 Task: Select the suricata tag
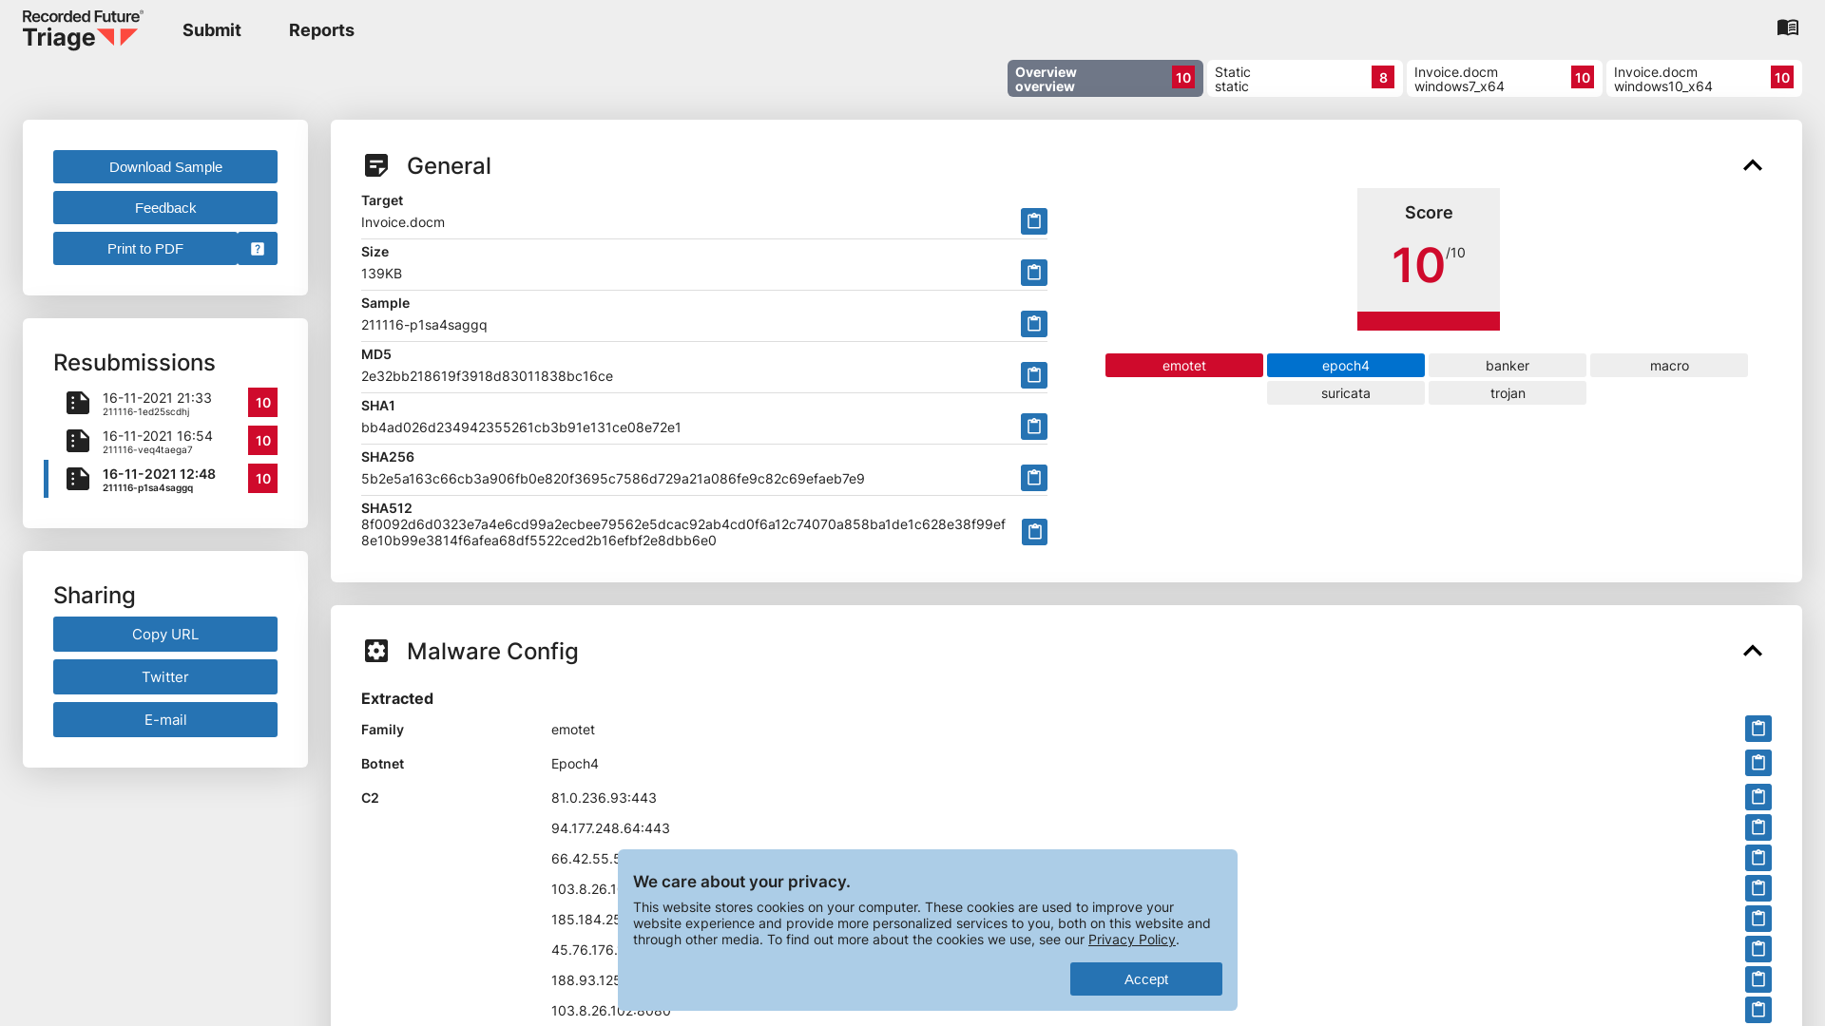pyautogui.click(x=1346, y=393)
